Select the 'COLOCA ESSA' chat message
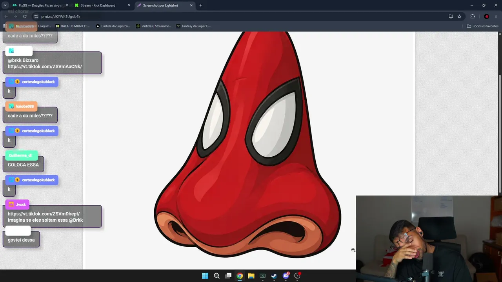This screenshot has height=282, width=502. tap(23, 164)
